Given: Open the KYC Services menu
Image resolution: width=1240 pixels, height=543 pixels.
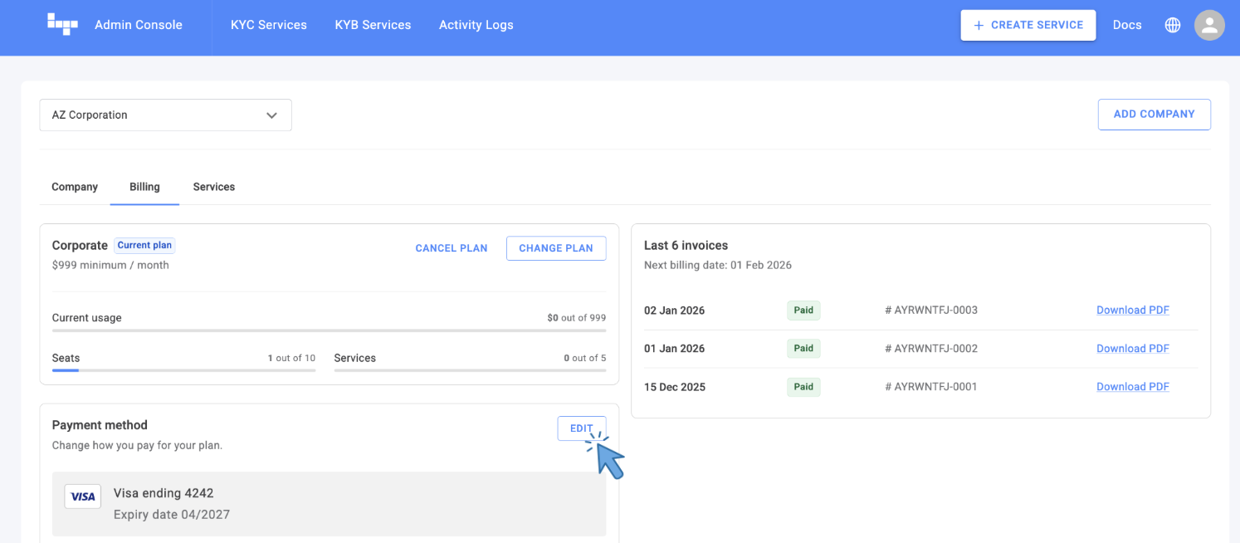Looking at the screenshot, I should [269, 25].
